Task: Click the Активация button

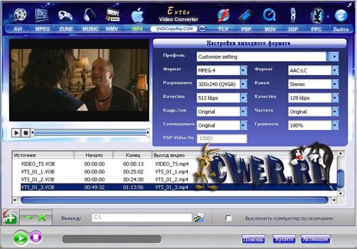Action: coord(315,239)
